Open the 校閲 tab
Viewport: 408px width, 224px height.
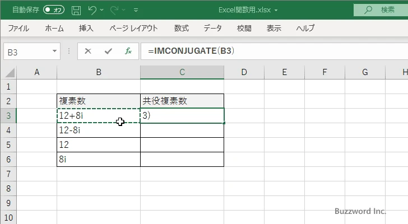coord(244,28)
